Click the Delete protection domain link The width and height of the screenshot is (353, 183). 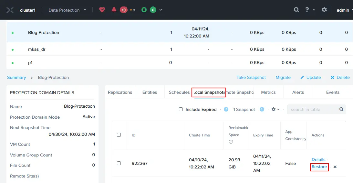[340, 77]
